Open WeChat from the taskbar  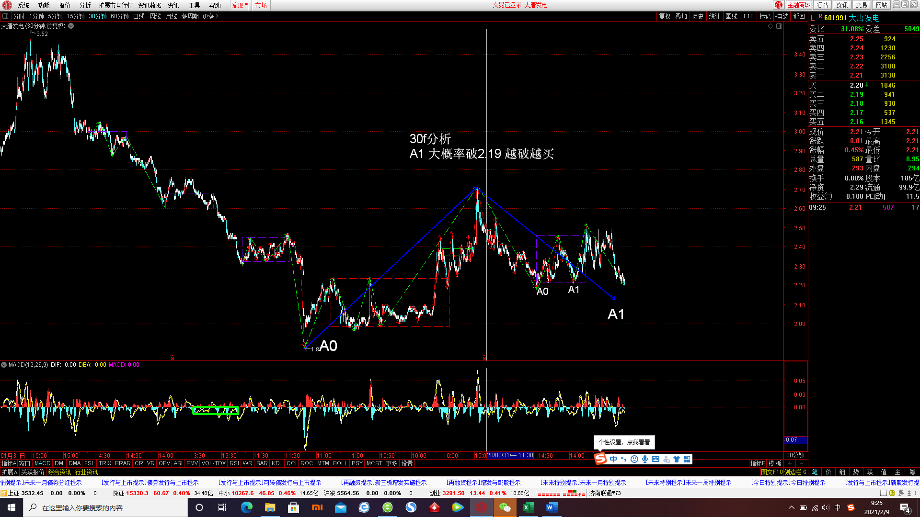tap(505, 507)
